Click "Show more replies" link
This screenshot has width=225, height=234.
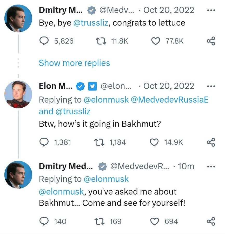click(74, 63)
